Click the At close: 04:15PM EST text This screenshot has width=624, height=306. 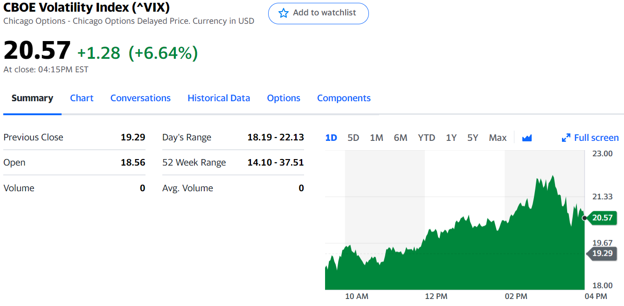(46, 70)
